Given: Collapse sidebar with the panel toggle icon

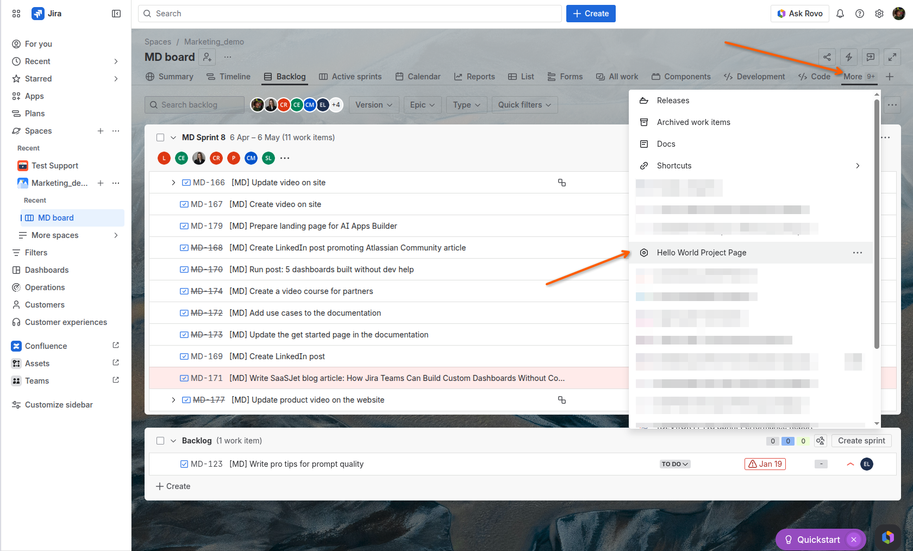Looking at the screenshot, I should (x=116, y=14).
